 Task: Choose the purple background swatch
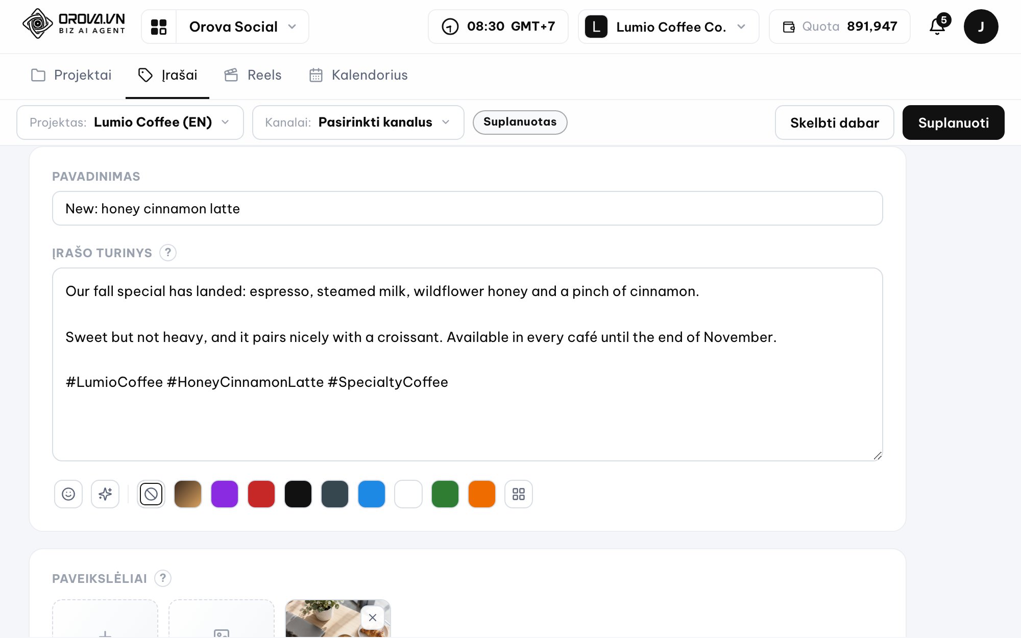click(x=225, y=494)
